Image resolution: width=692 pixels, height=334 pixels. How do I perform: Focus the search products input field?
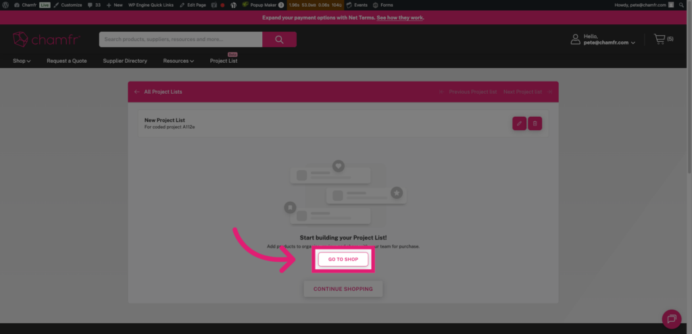click(180, 39)
